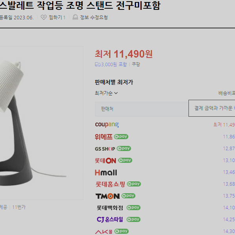The height and width of the screenshot is (235, 235).
Task: Click the TMON seller logo
Action: click(x=108, y=196)
